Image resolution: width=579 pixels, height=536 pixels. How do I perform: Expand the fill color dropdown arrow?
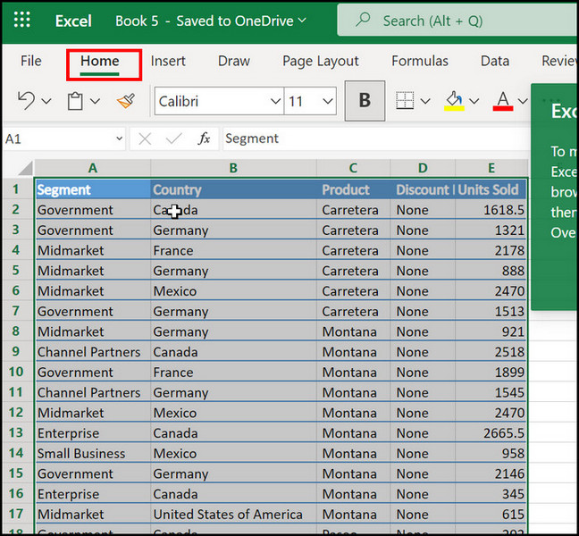tap(474, 101)
